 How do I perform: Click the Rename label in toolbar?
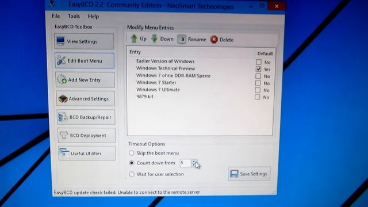pos(197,40)
